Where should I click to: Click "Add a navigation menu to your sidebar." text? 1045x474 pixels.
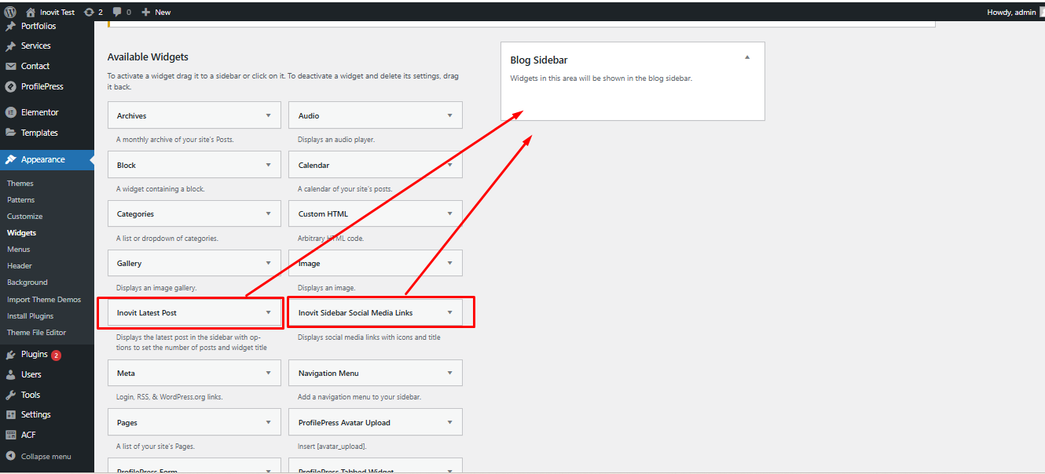pyautogui.click(x=359, y=397)
